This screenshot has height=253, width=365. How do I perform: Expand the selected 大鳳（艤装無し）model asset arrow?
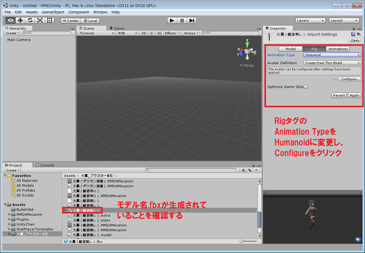65,210
